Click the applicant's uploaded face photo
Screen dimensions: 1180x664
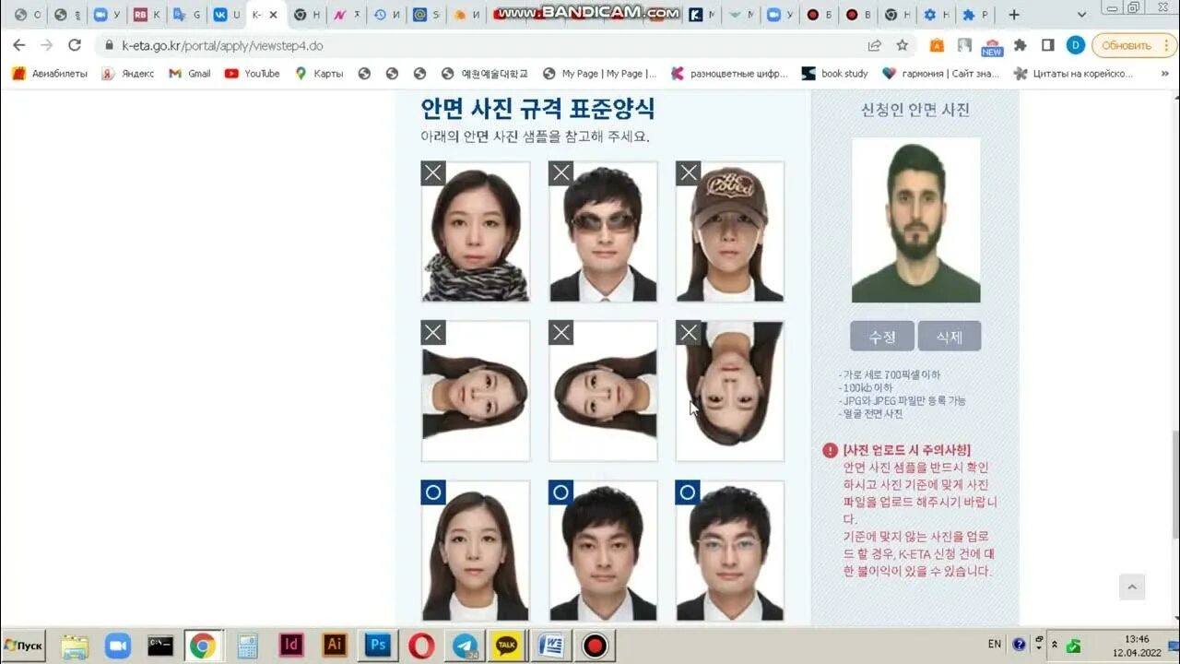[x=915, y=220]
